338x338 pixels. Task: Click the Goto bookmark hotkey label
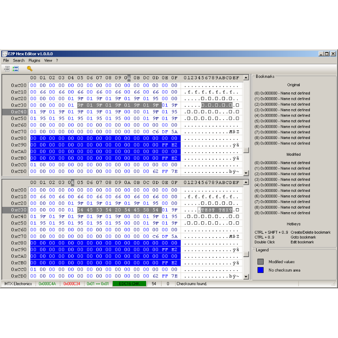tap(303, 237)
